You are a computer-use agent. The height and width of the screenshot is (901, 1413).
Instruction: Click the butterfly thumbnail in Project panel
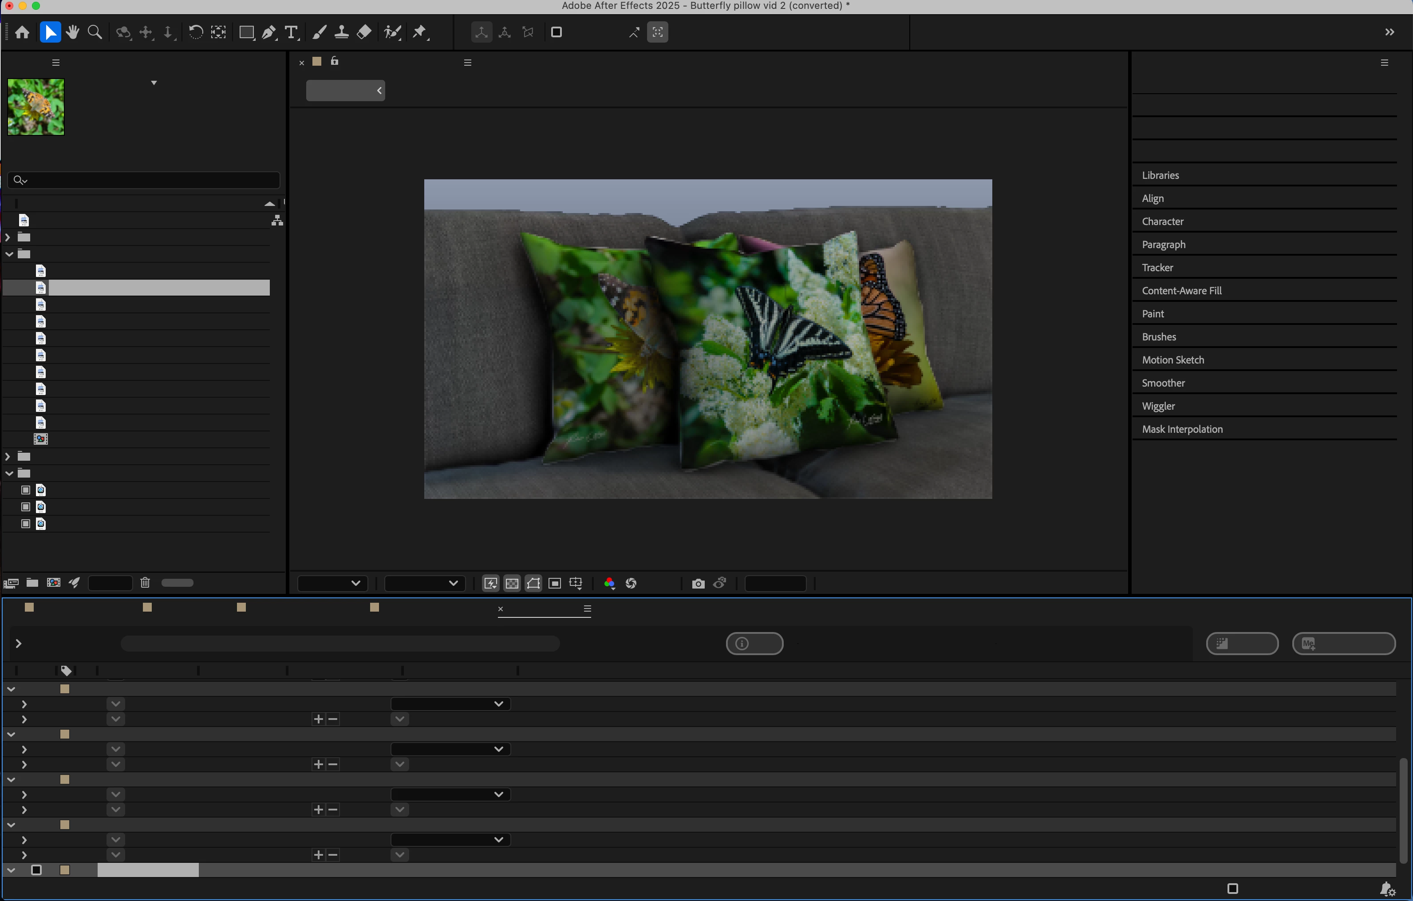pos(36,107)
